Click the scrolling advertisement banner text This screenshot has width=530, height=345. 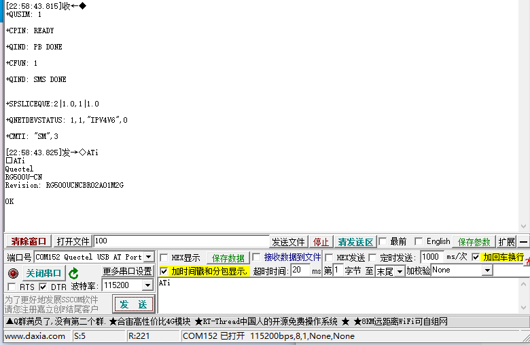(x=227, y=321)
